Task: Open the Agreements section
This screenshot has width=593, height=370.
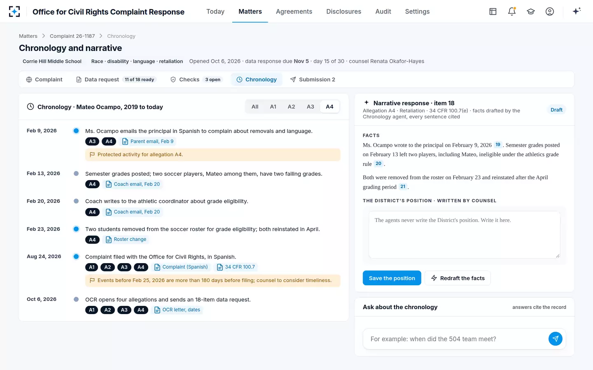Action: 294,12
